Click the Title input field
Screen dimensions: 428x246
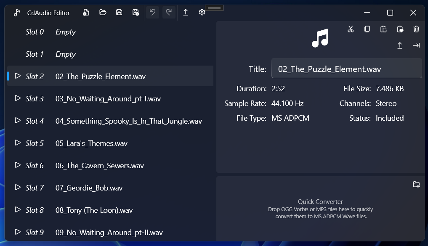click(x=347, y=68)
